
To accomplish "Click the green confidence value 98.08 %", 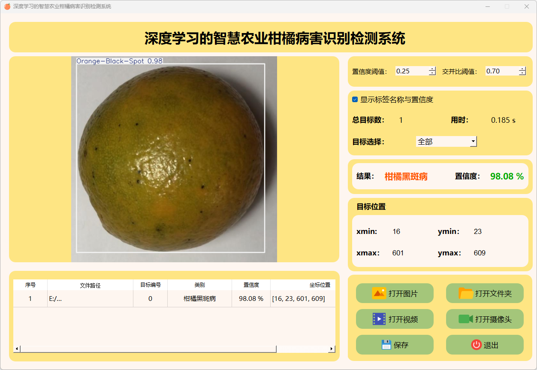I will tap(507, 176).
